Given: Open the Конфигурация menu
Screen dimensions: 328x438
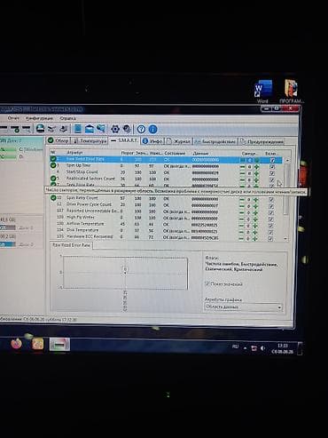Looking at the screenshot, I should 39,118.
